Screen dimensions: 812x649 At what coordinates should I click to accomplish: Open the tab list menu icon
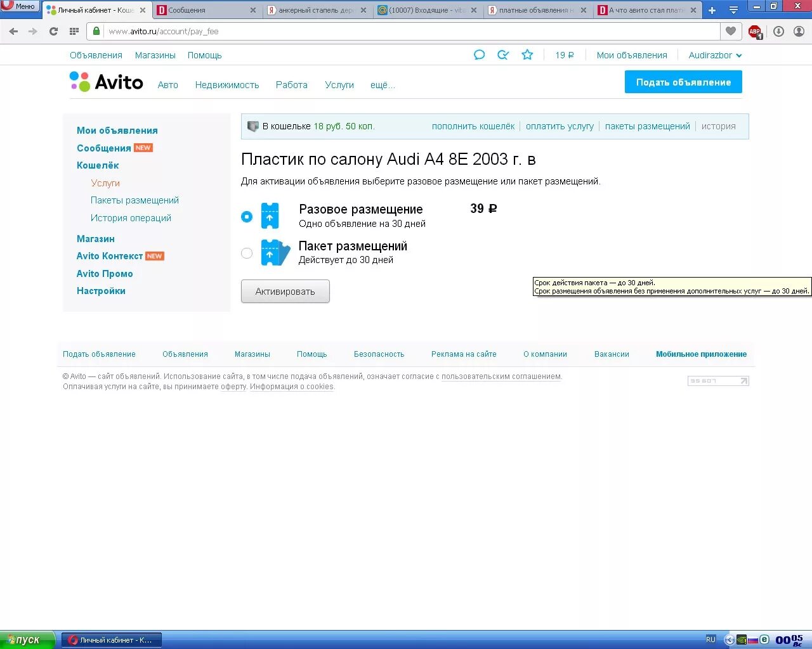[x=733, y=10]
